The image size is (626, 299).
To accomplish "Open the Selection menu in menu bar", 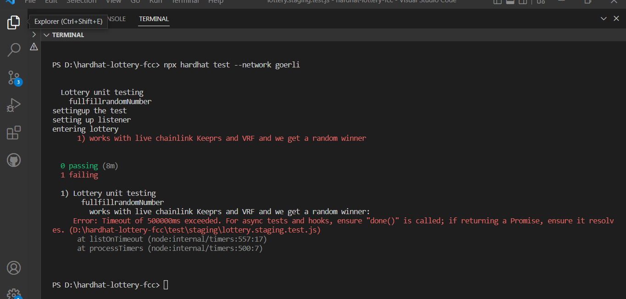I will 82,2.
